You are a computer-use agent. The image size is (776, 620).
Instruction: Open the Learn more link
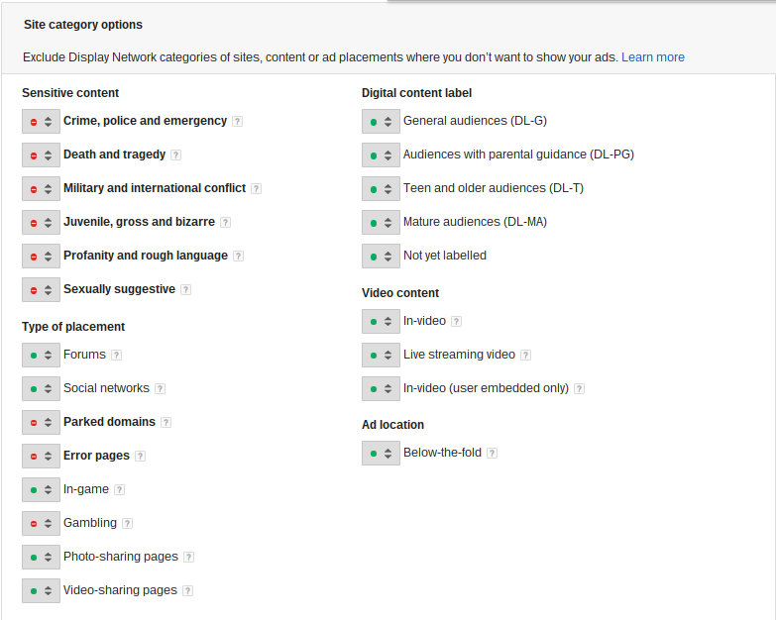(653, 57)
